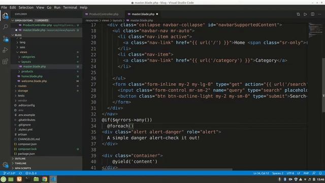
Task: Open the Edit menu
Action: click(13, 8)
